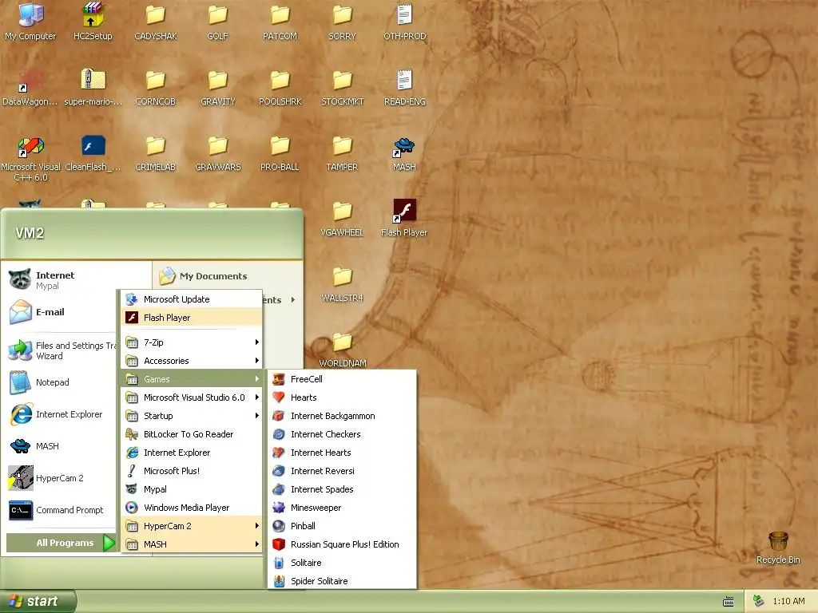Image resolution: width=818 pixels, height=613 pixels.
Task: Expand the MASH program group in All Programs
Action: coord(192,544)
